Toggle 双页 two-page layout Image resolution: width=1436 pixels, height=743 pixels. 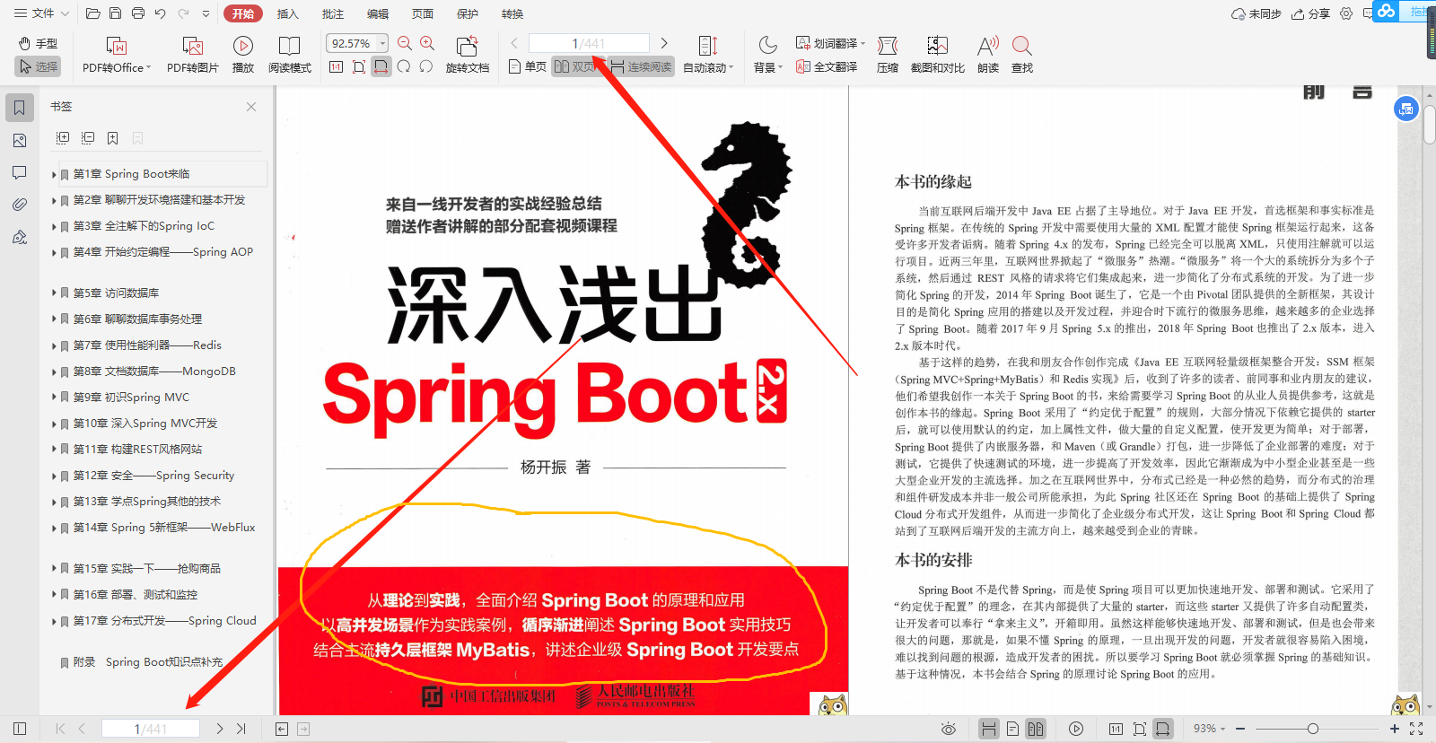pyautogui.click(x=574, y=67)
